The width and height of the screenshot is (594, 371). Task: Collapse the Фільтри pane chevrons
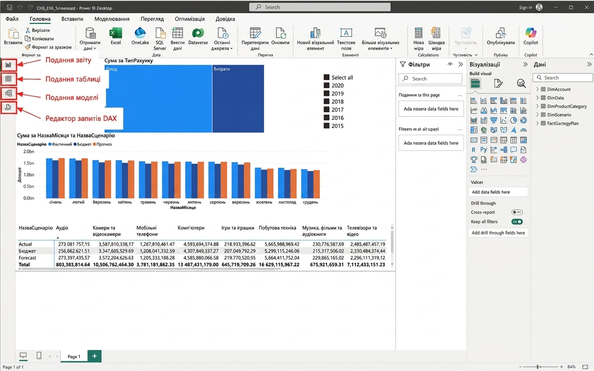460,65
